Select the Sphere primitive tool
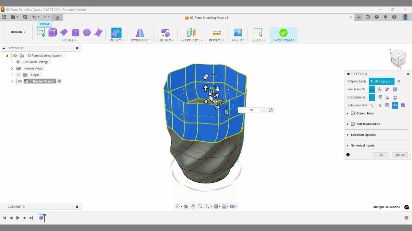The height and width of the screenshot is (231, 412). point(87,32)
